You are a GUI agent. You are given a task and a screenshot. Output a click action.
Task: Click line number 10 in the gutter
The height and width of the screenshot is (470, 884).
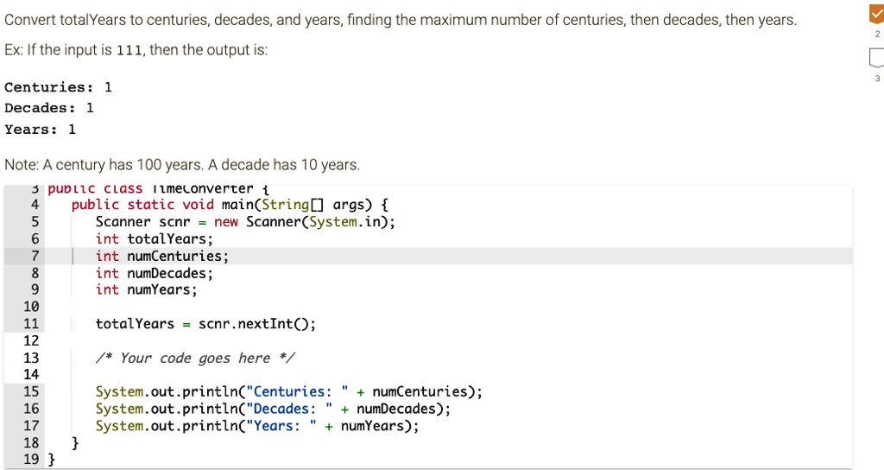(x=31, y=307)
